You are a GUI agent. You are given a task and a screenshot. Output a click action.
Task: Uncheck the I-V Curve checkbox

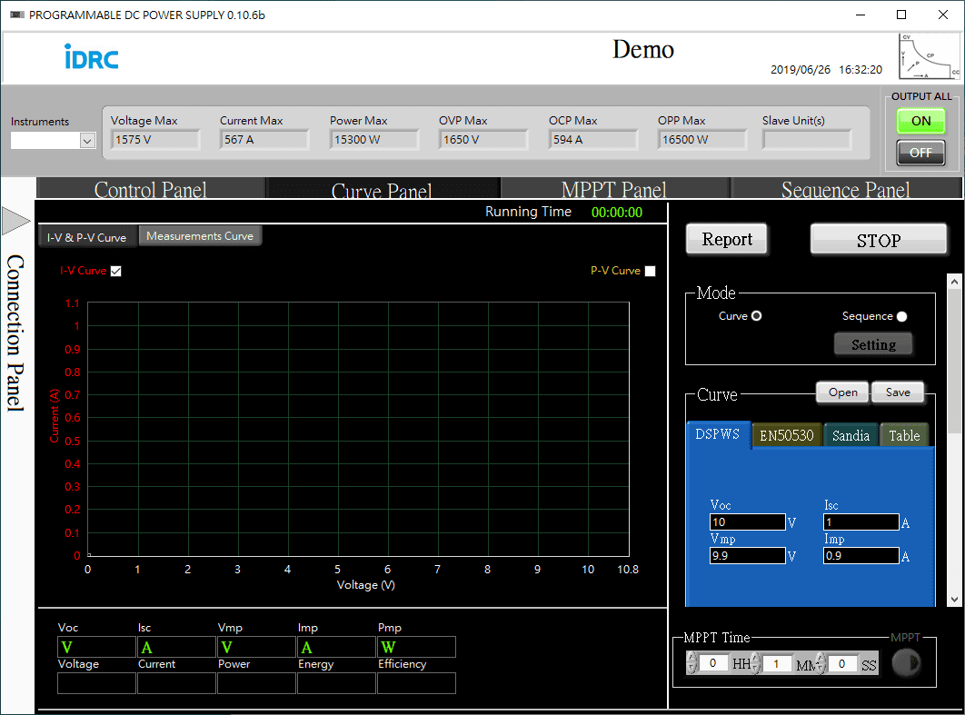click(x=115, y=271)
